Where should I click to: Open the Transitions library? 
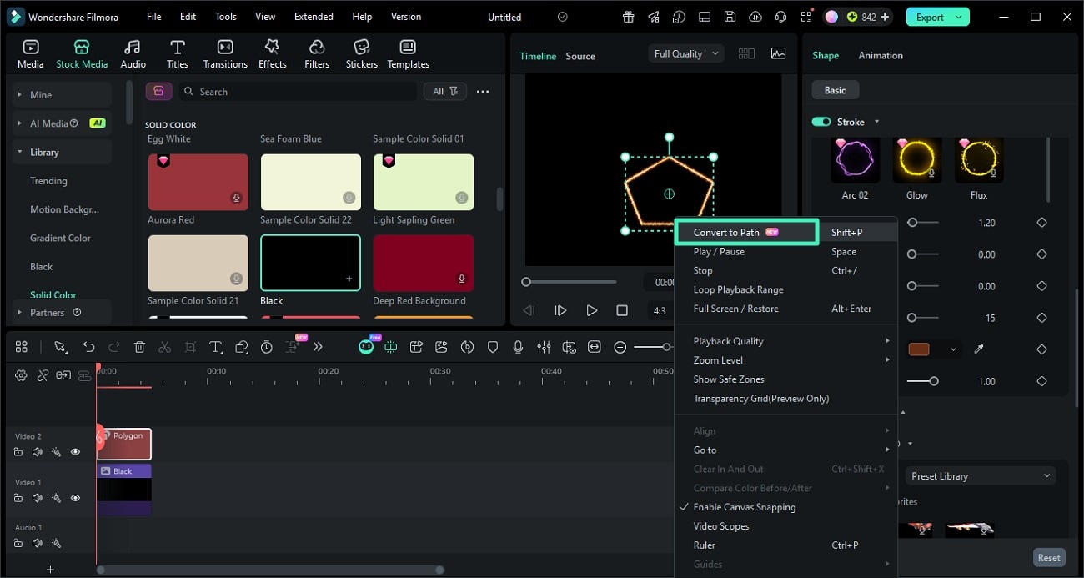coord(225,54)
